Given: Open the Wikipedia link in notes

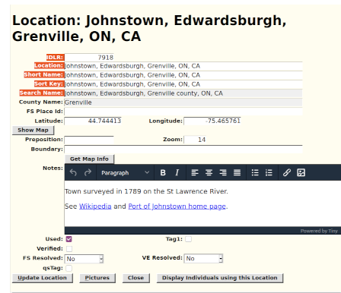Looking at the screenshot, I should (x=95, y=206).
